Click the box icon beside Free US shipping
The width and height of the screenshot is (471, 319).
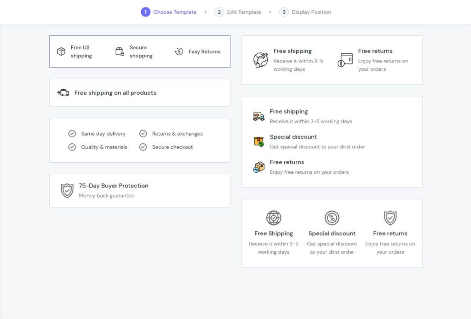[61, 51]
